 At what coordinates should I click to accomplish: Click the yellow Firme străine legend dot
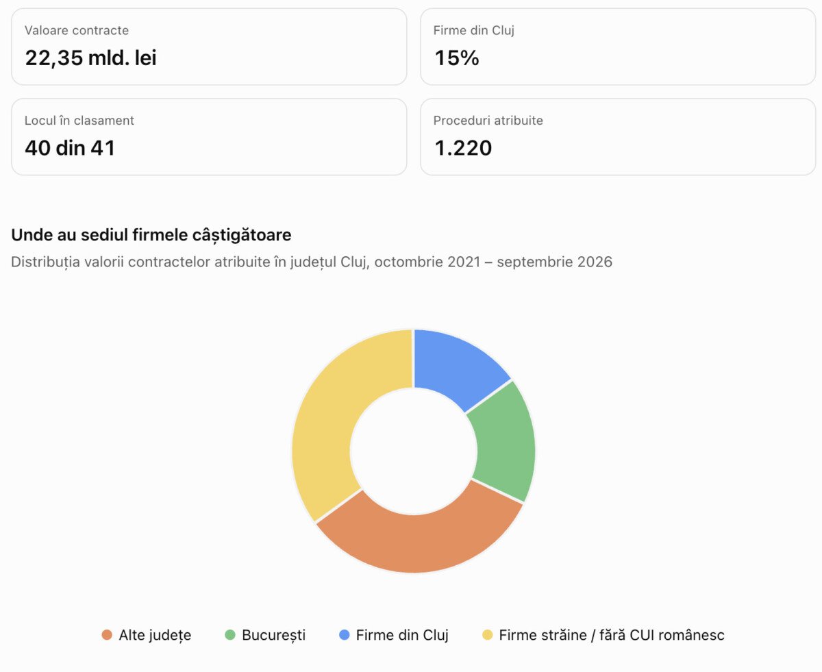click(487, 635)
